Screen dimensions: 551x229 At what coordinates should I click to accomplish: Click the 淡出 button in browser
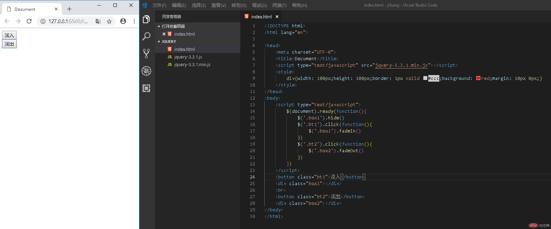[x=9, y=44]
